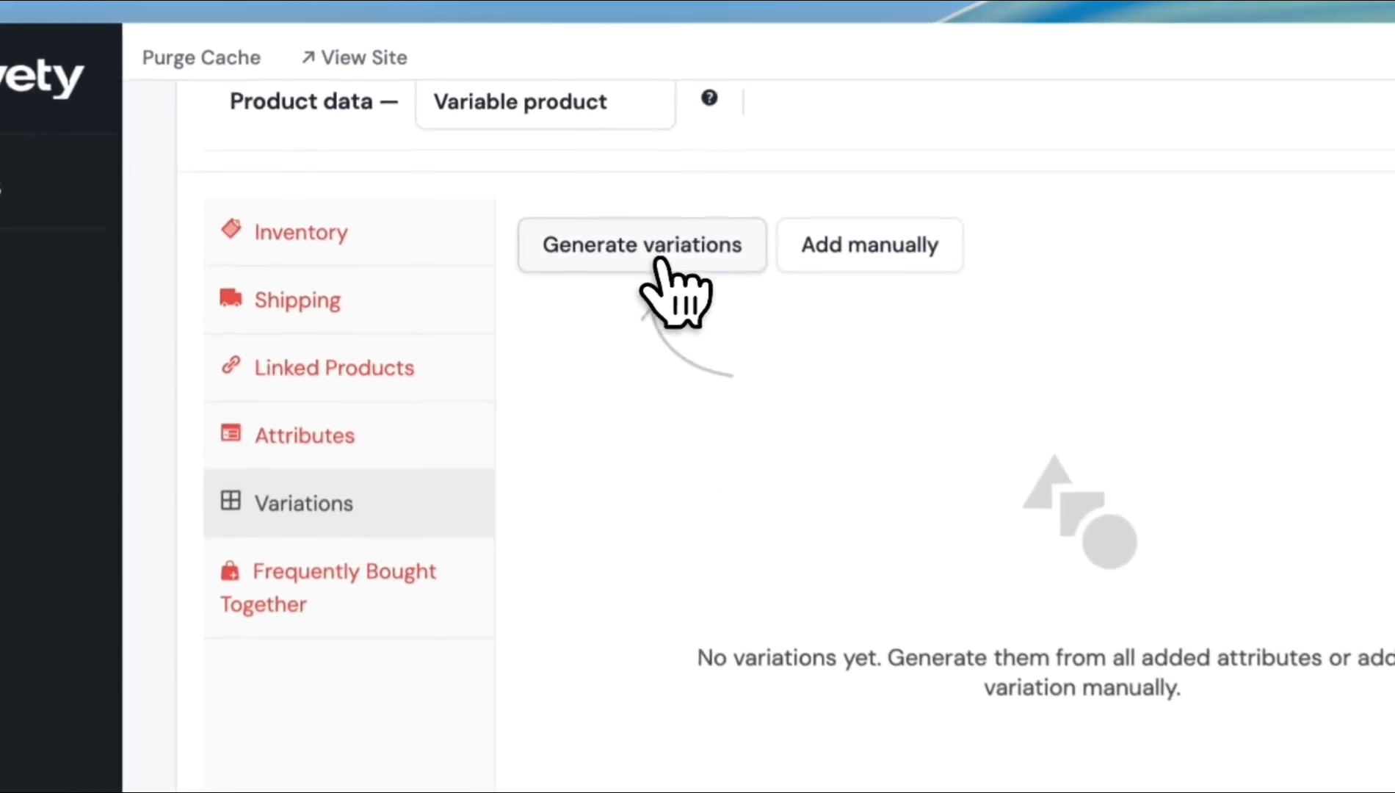Screen dimensions: 1395x793
Task: Click the Purge Cache link
Action: pyautogui.click(x=201, y=57)
